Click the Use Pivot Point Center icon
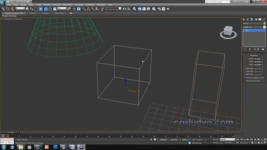Viewport: 267px width, 150px height. pyautogui.click(x=69, y=9)
